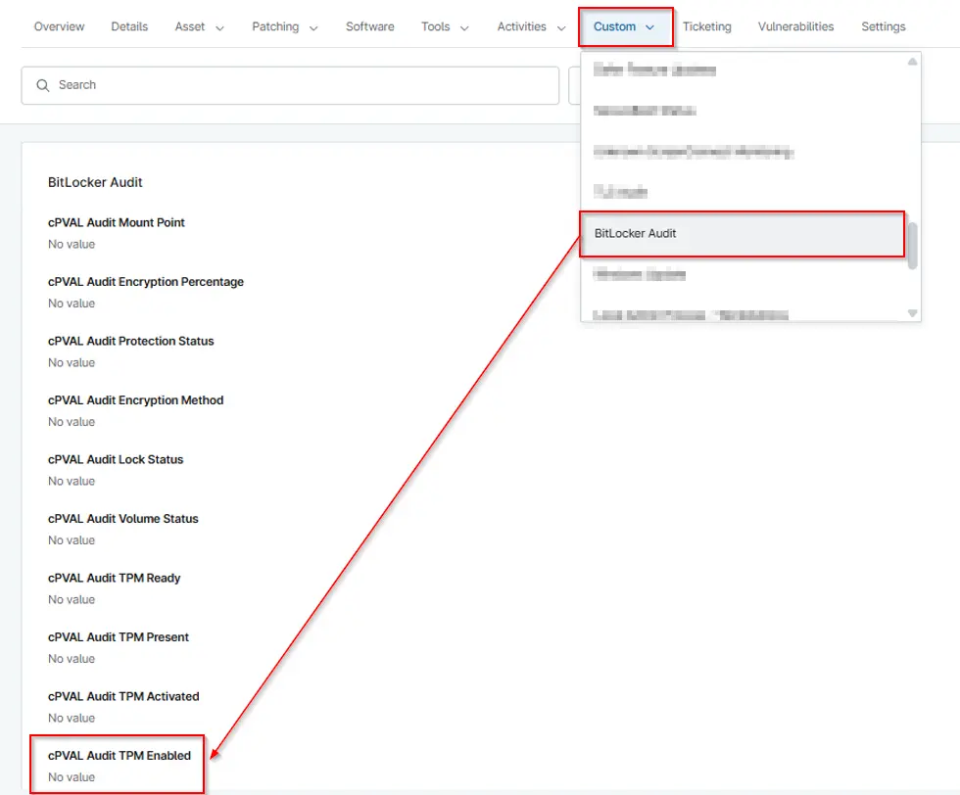Image resolution: width=960 pixels, height=795 pixels.
Task: Select cPVAL Audit Protection Status label
Action: [x=130, y=341]
